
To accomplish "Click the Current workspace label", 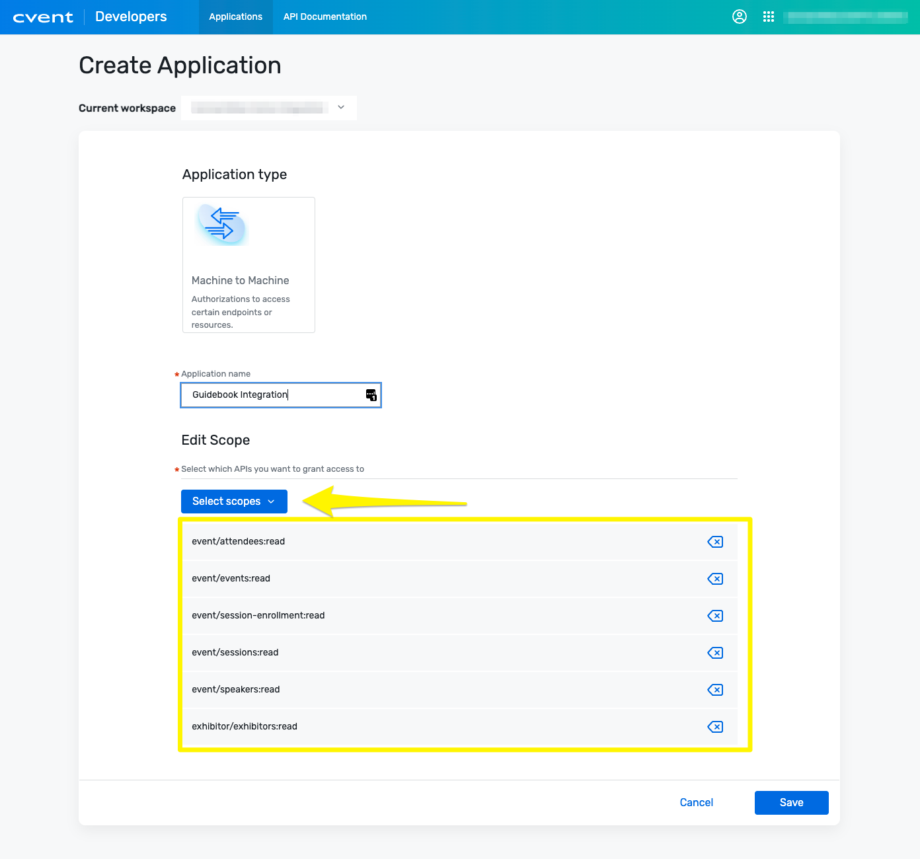I will [x=127, y=108].
